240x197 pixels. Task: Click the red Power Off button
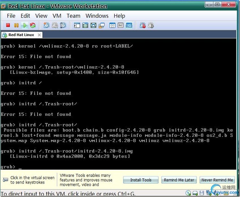[8, 25]
